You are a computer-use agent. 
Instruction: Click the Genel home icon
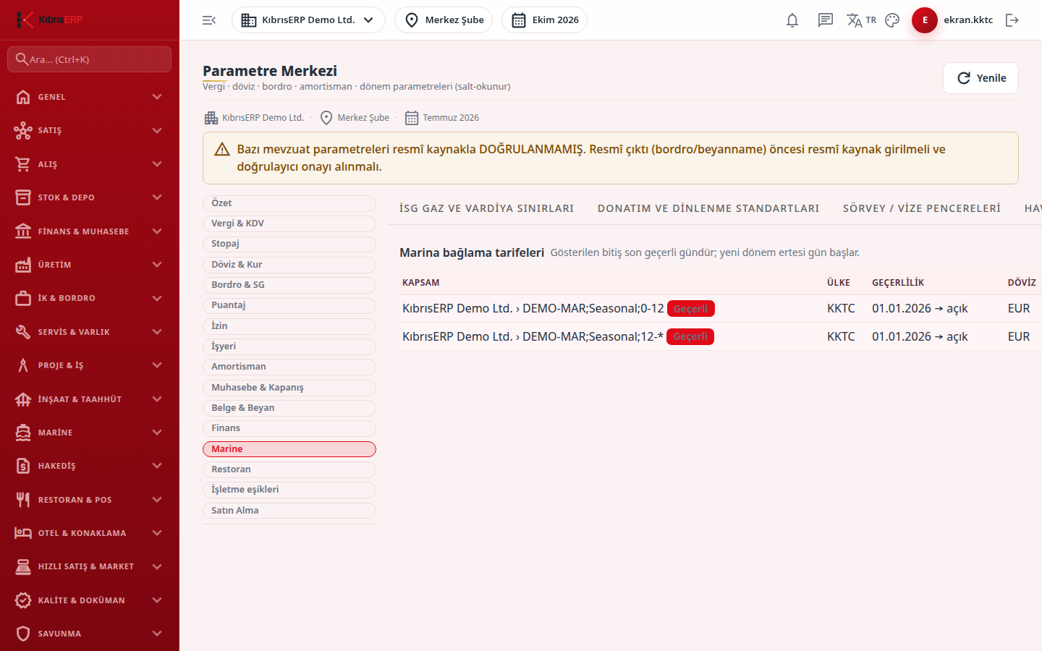[x=23, y=97]
